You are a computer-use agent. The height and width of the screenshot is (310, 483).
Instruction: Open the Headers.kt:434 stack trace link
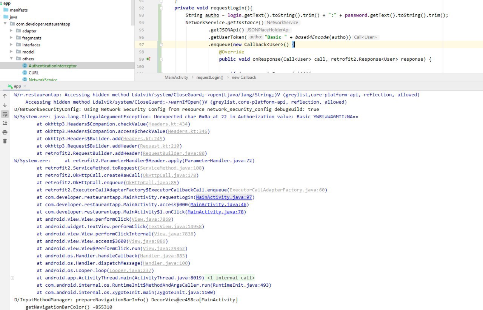tap(169, 124)
